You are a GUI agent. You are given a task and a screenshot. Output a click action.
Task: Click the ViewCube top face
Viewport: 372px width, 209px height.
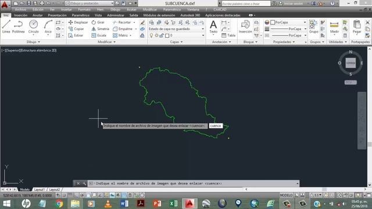tap(350, 63)
